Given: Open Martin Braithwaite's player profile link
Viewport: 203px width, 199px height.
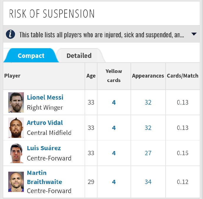Looking at the screenshot, I should (44, 177).
